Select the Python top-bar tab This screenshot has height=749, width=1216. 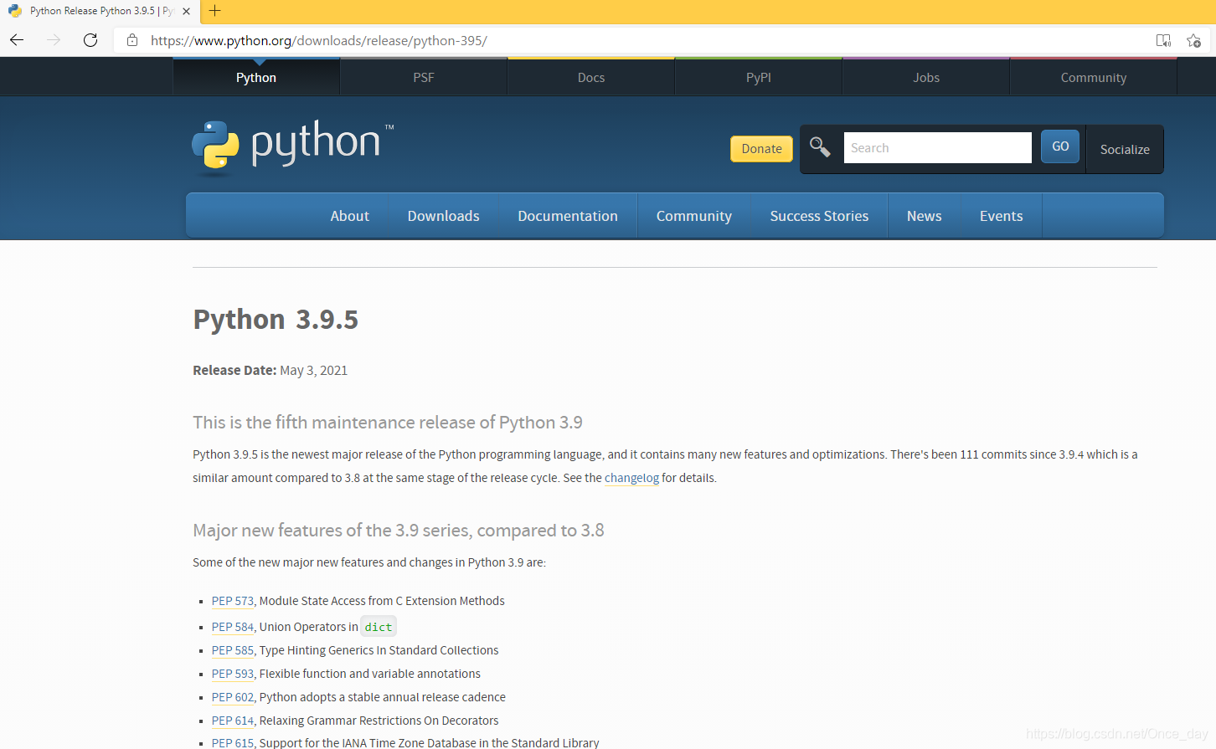point(256,77)
